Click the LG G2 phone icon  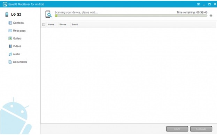[x=7, y=15]
